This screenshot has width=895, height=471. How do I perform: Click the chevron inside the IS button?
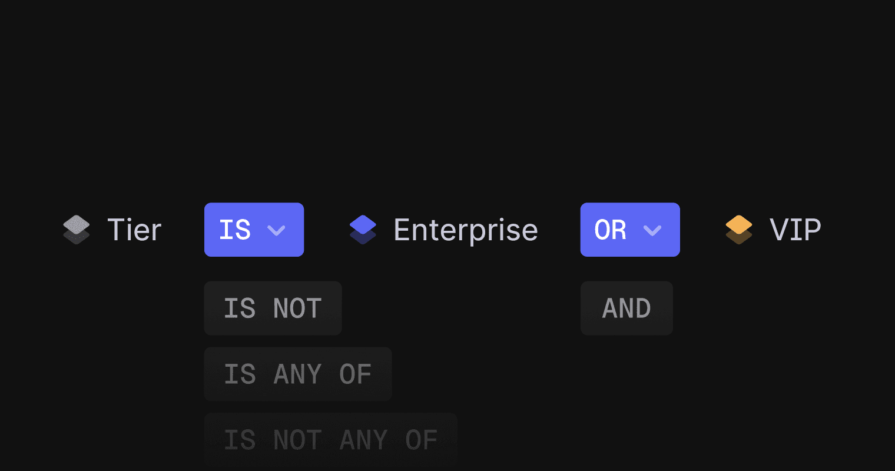pyautogui.click(x=276, y=230)
